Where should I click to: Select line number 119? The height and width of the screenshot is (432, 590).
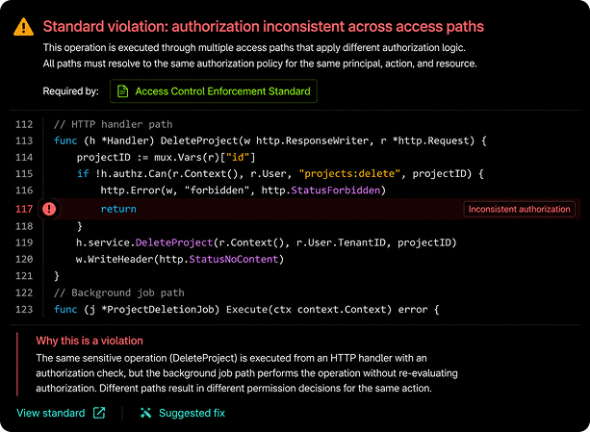(x=24, y=242)
